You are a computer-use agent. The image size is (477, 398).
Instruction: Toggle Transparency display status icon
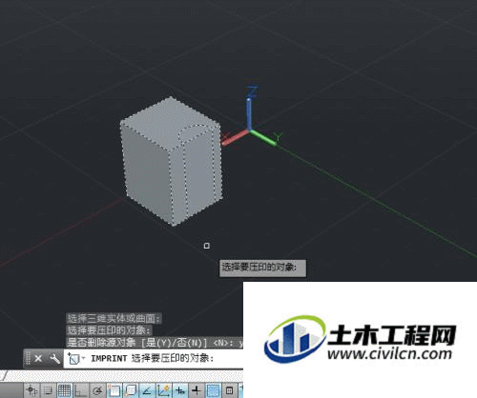coord(213,390)
